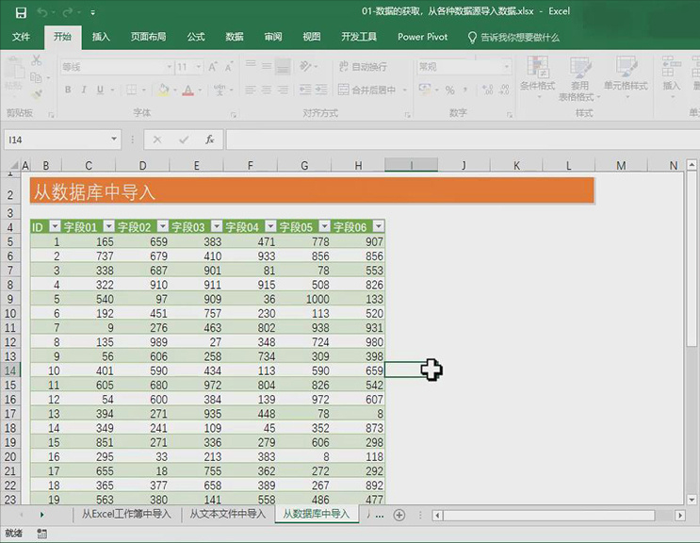Open the font size dropdown showing 11
The height and width of the screenshot is (543, 700).
pyautogui.click(x=199, y=67)
